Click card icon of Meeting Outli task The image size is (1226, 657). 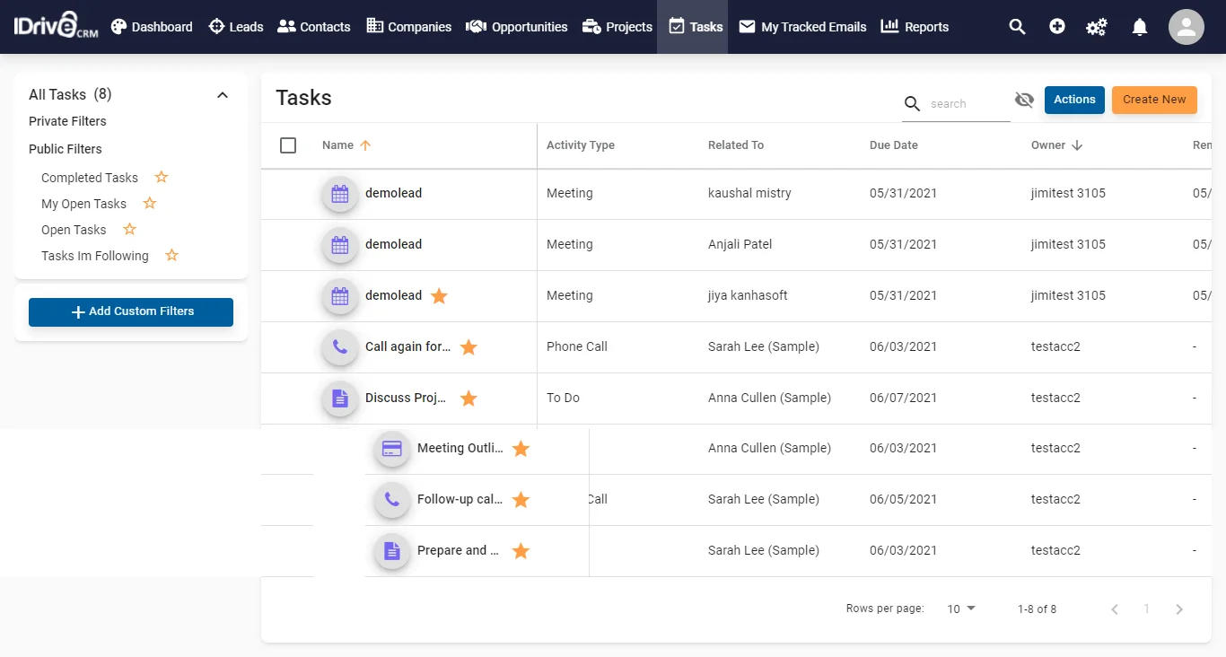click(392, 449)
